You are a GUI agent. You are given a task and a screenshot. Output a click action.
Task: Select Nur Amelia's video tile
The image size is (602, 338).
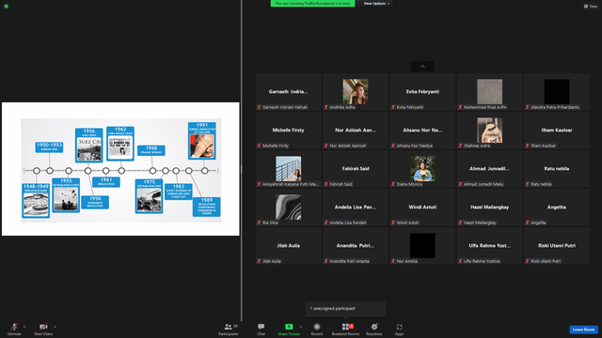pos(422,246)
